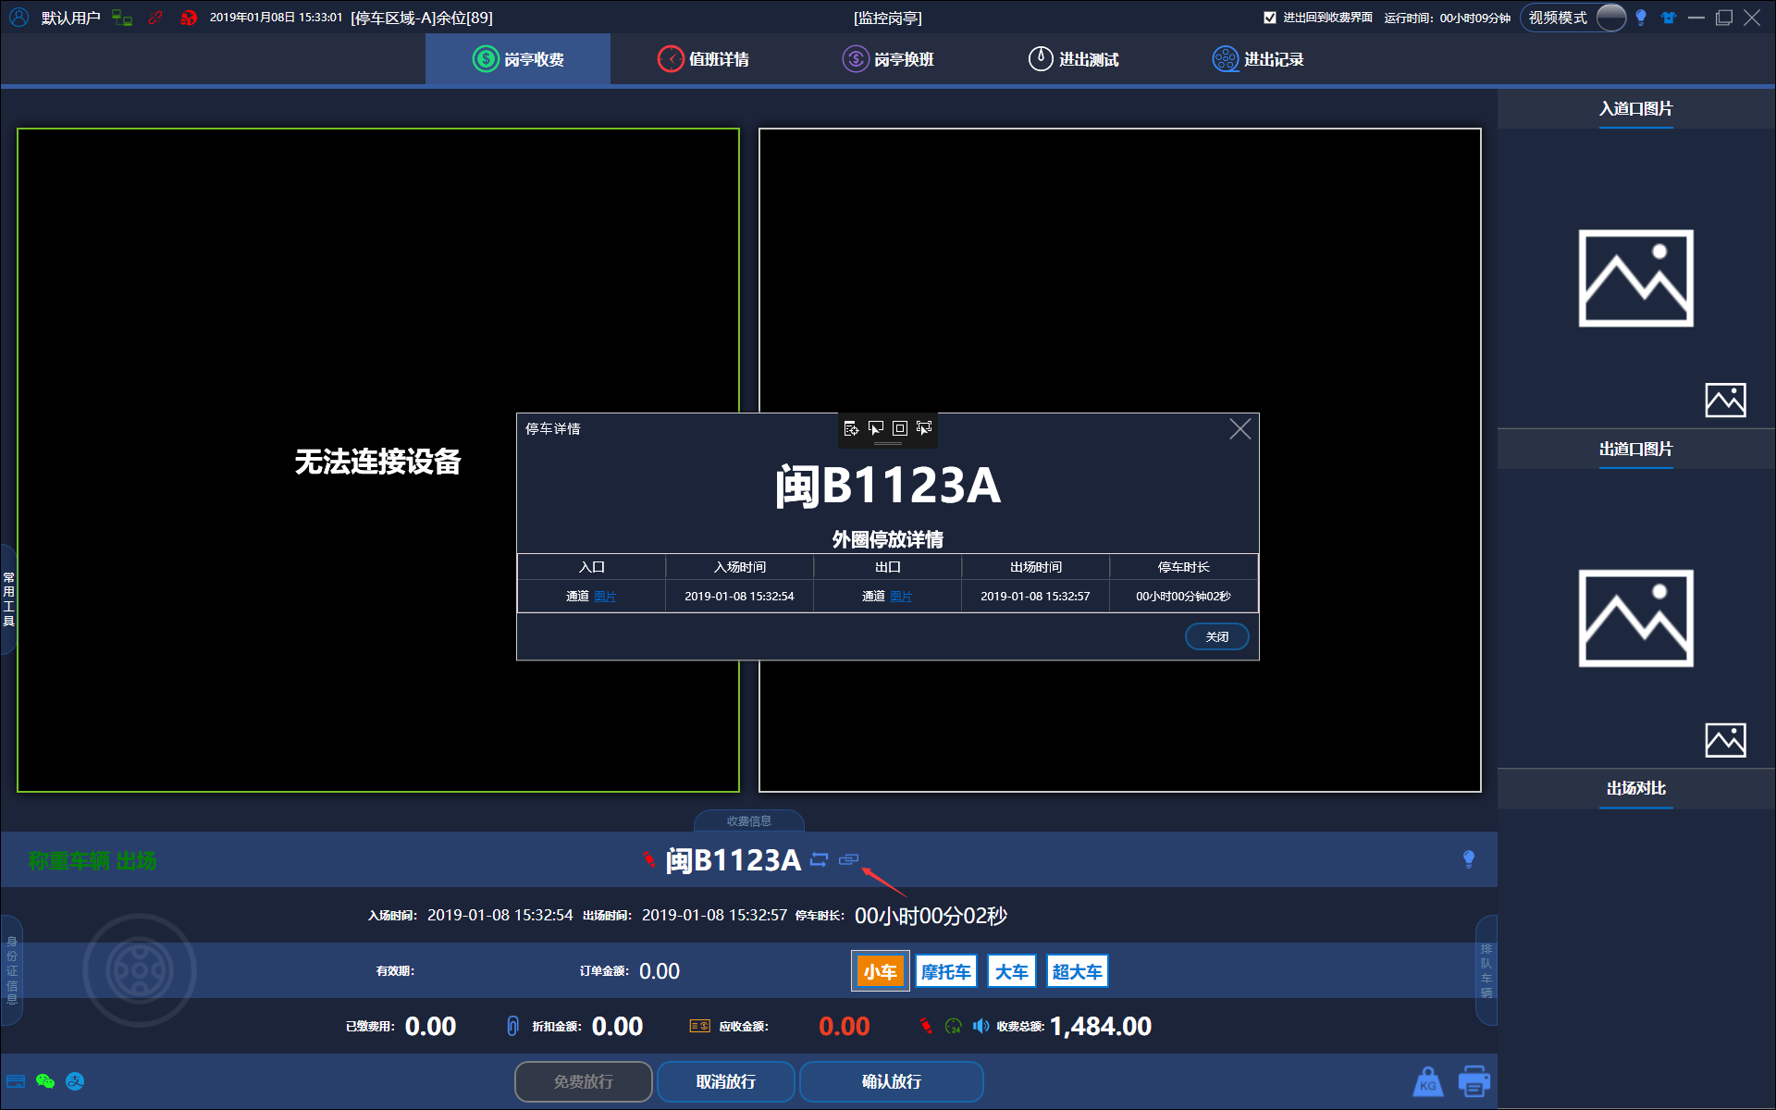Select the 出道口图片 panel header
This screenshot has width=1776, height=1110.
click(x=1635, y=450)
